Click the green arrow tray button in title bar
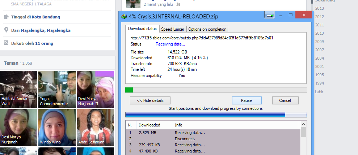358x155 pixels. [269, 15]
